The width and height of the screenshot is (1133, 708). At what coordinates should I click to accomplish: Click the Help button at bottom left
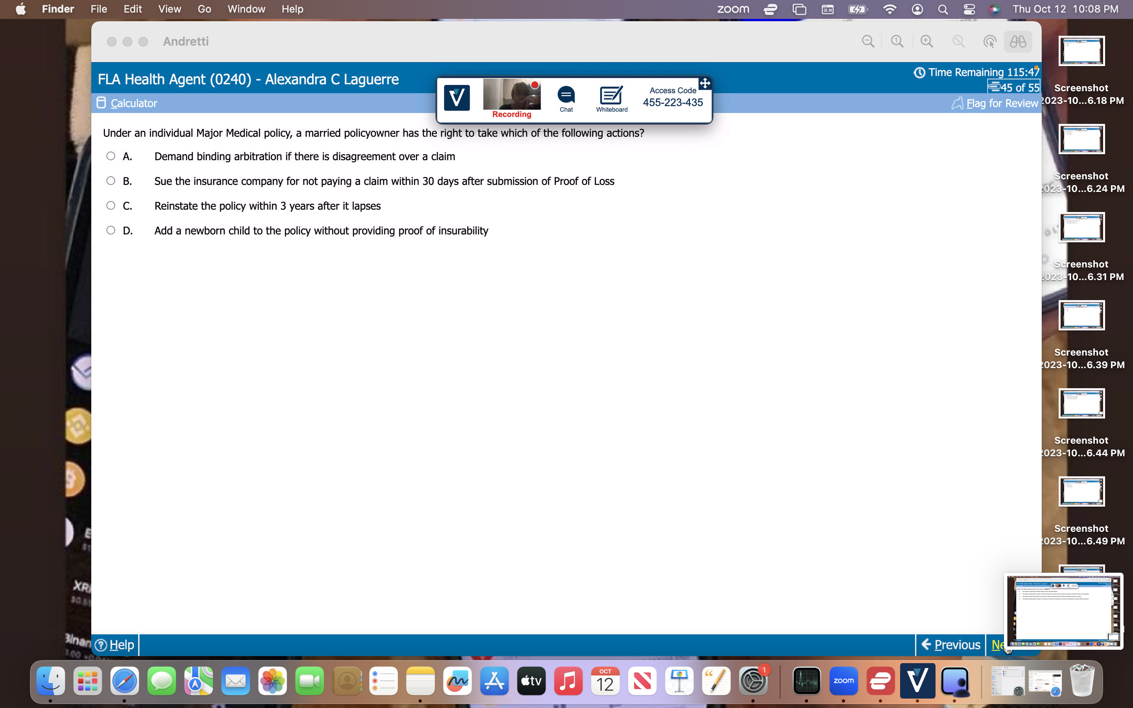[113, 644]
